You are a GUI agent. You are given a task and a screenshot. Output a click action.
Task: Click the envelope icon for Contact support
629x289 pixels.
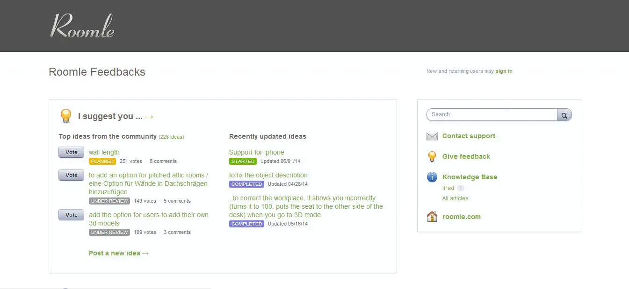pos(432,136)
